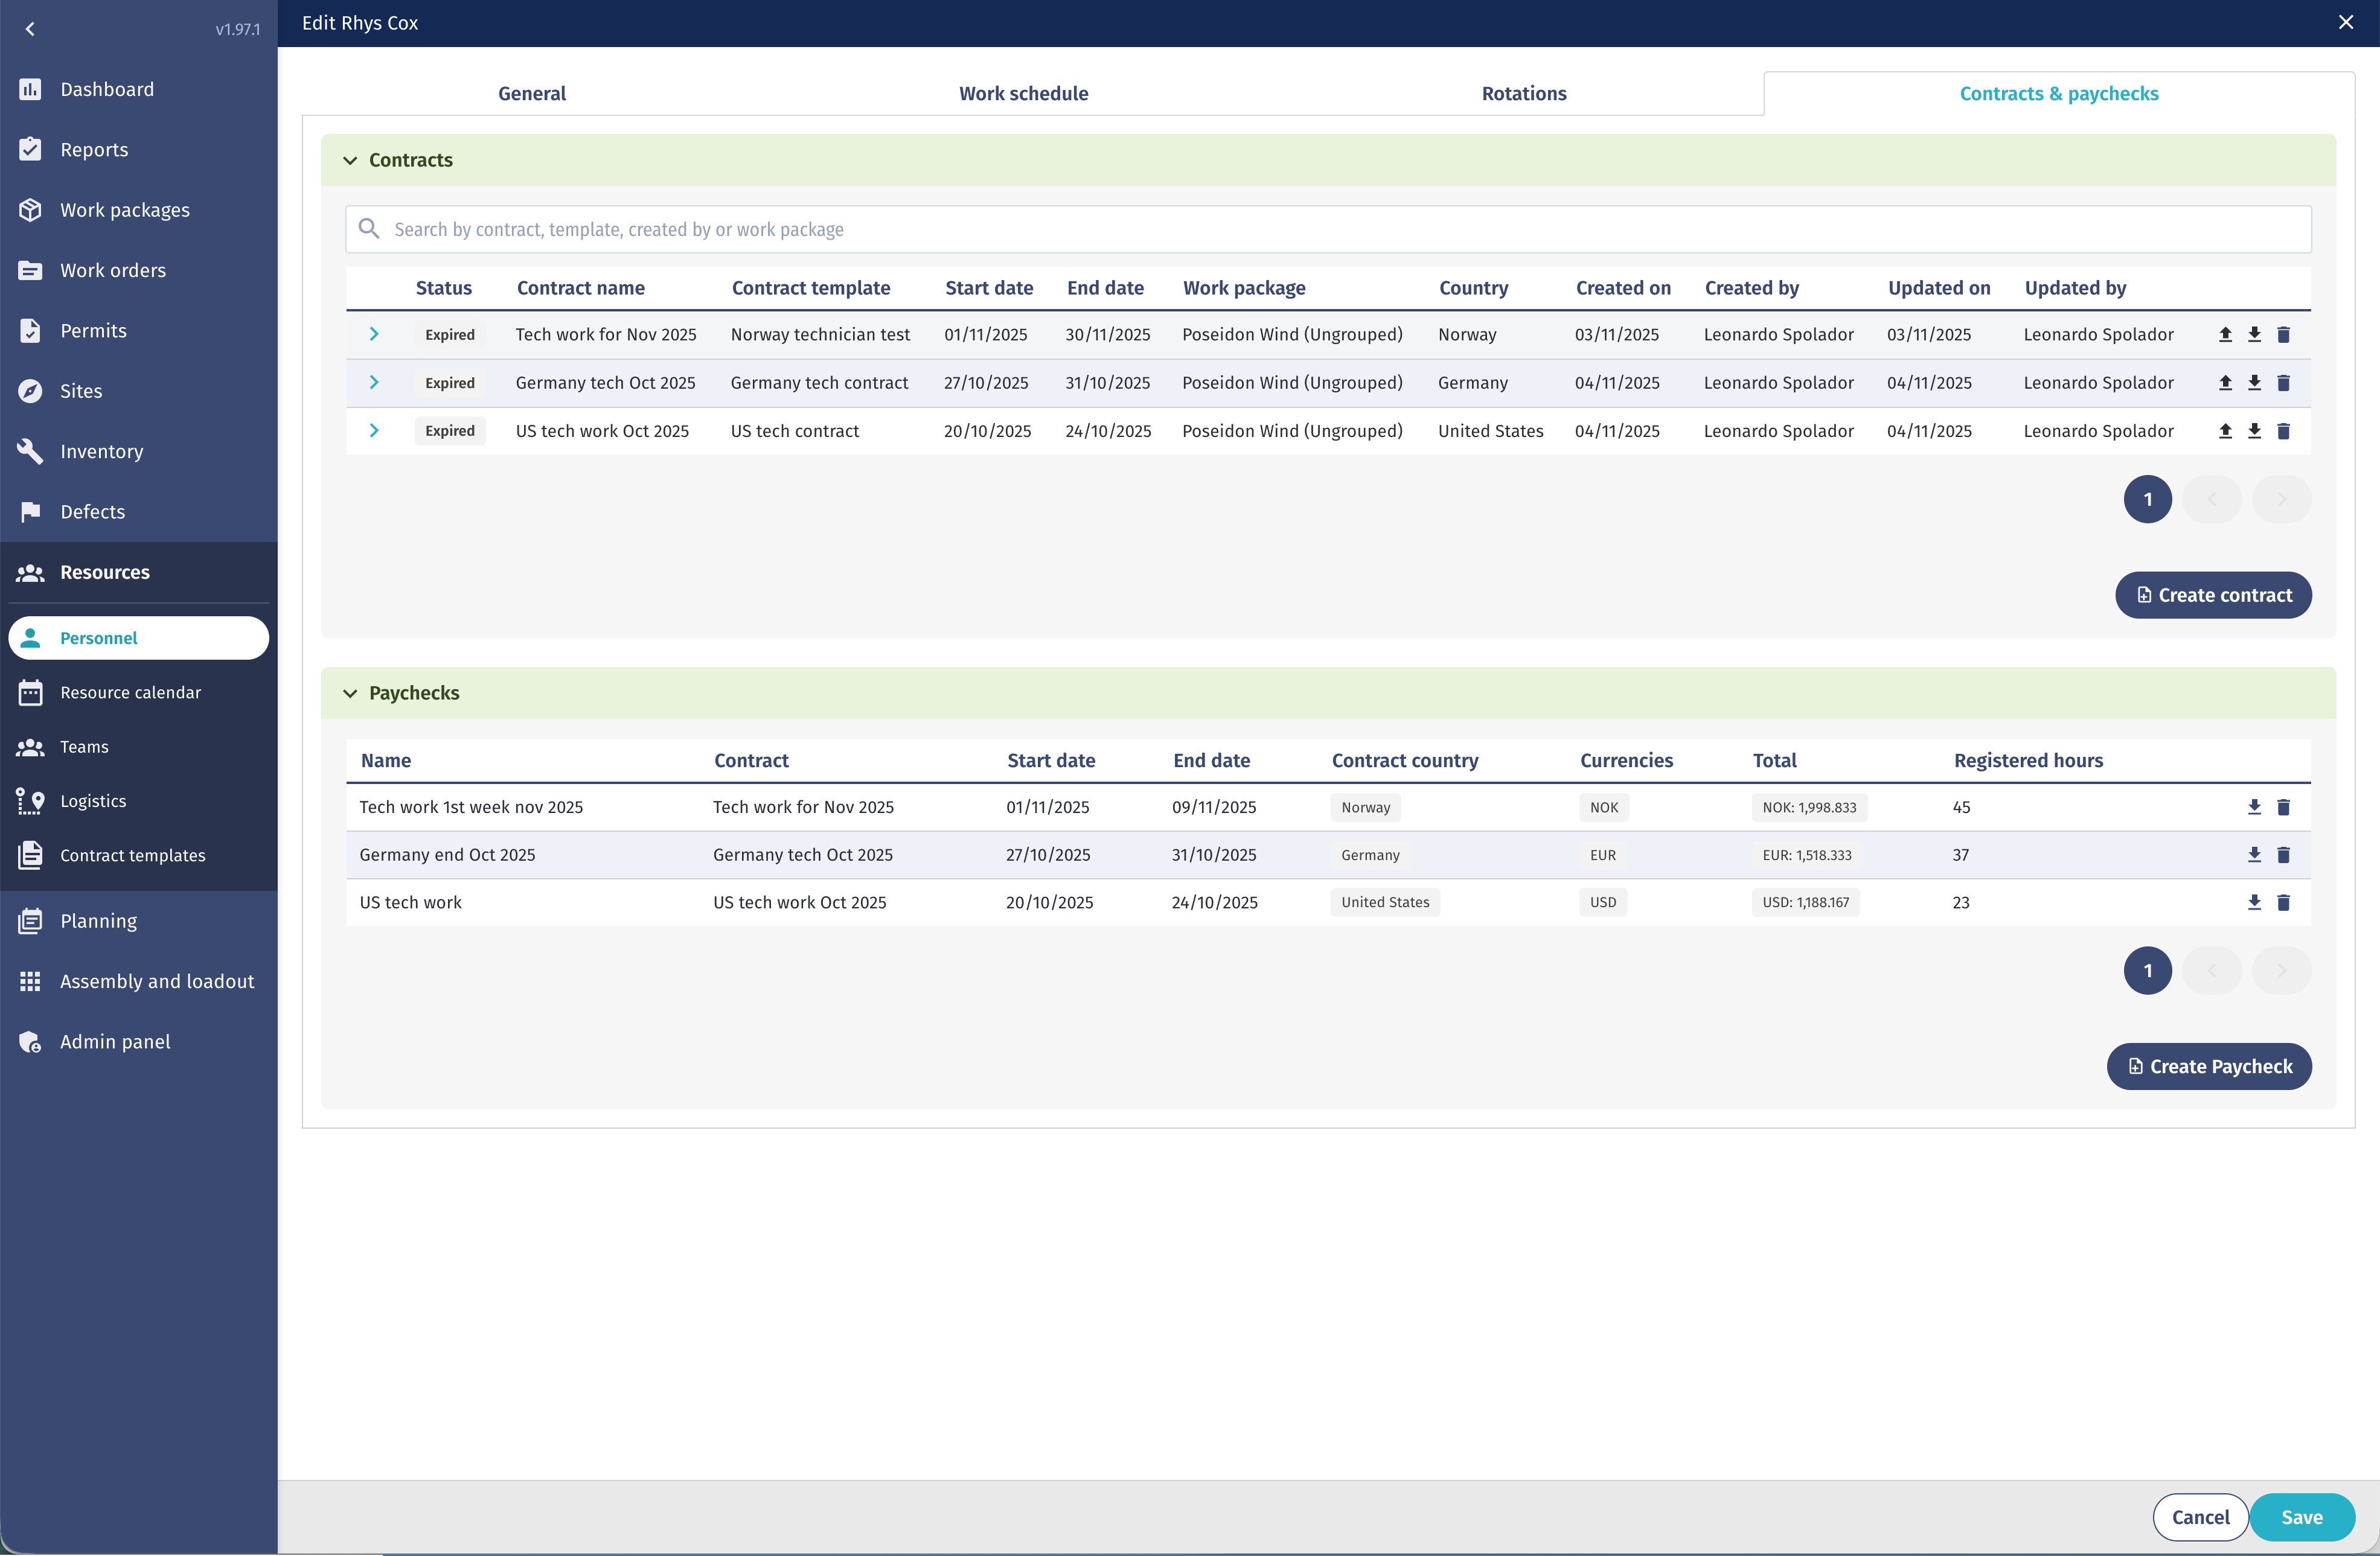Open Inventory from the sidebar

tap(101, 451)
